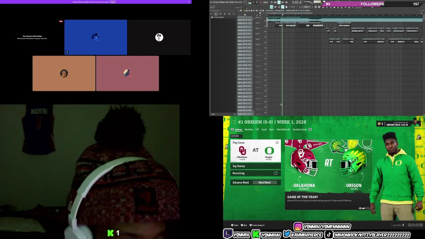Click the Recruiting square icon
Image resolution: width=425 pixels, height=239 pixels.
275,173
